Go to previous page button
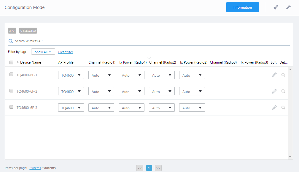Image resolution: width=299 pixels, height=172 pixels. (x=140, y=168)
